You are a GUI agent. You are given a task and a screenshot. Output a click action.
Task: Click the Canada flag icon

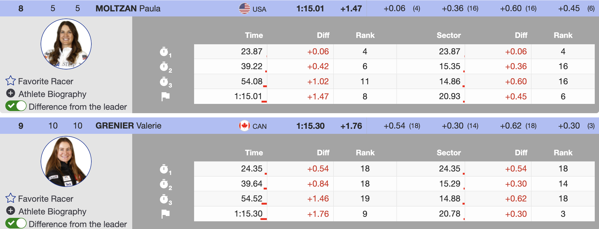(244, 126)
